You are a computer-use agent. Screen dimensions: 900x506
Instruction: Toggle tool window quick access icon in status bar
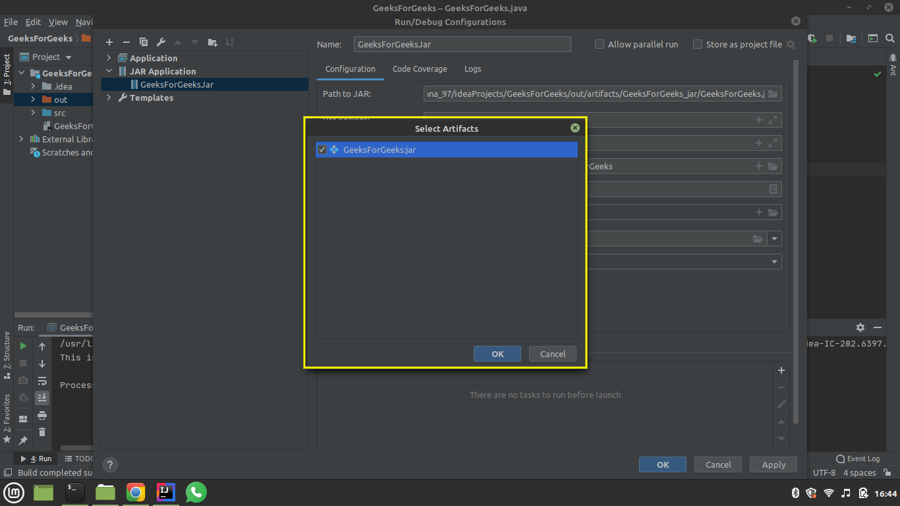pyautogui.click(x=8, y=472)
